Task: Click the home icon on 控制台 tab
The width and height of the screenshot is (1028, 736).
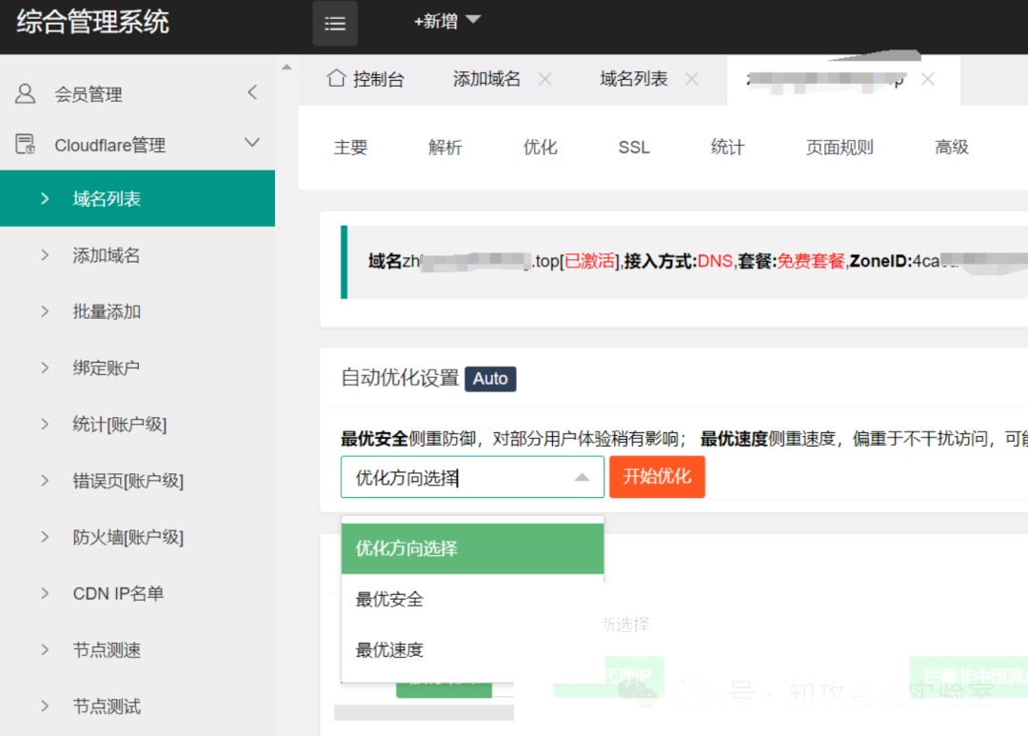Action: [x=336, y=78]
